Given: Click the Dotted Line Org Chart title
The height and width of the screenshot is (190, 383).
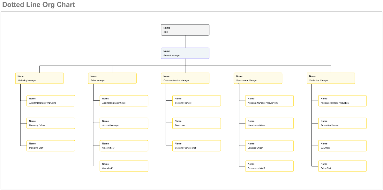Looking at the screenshot, I should 38,4.
